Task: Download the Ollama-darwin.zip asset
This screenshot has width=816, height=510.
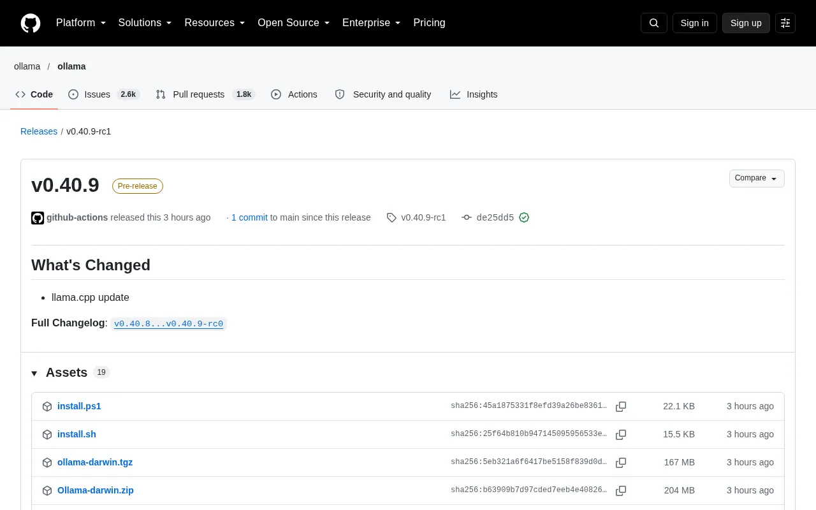Action: pyautogui.click(x=96, y=490)
